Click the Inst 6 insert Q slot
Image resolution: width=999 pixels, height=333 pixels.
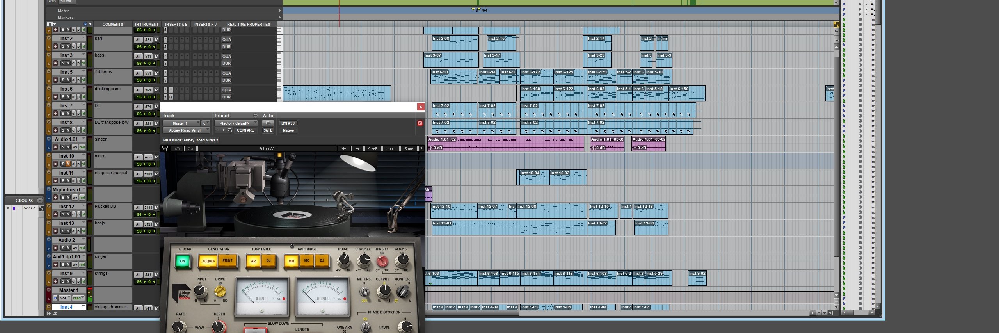click(171, 97)
